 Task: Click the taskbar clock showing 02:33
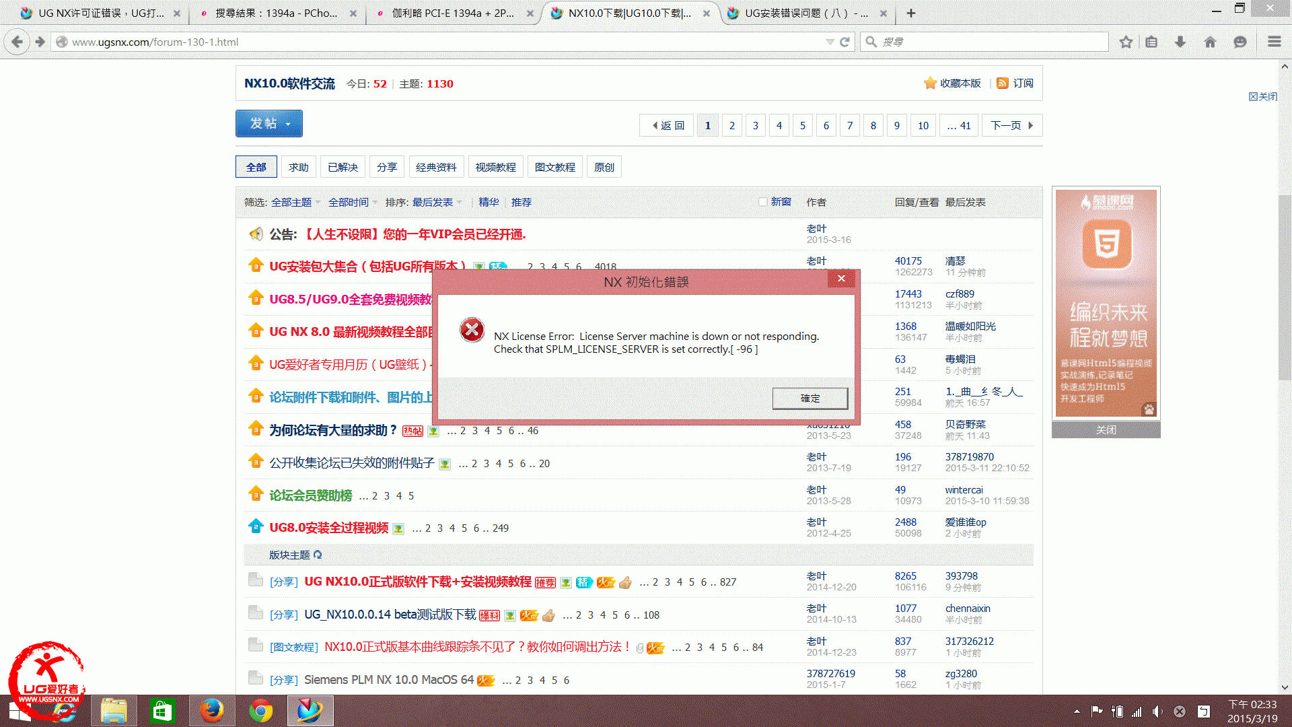1252,711
